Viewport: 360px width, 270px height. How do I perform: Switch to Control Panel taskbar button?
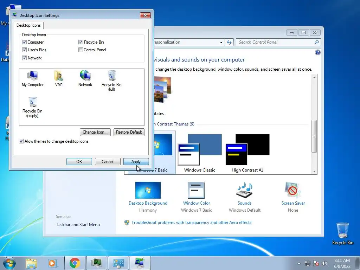point(118,263)
